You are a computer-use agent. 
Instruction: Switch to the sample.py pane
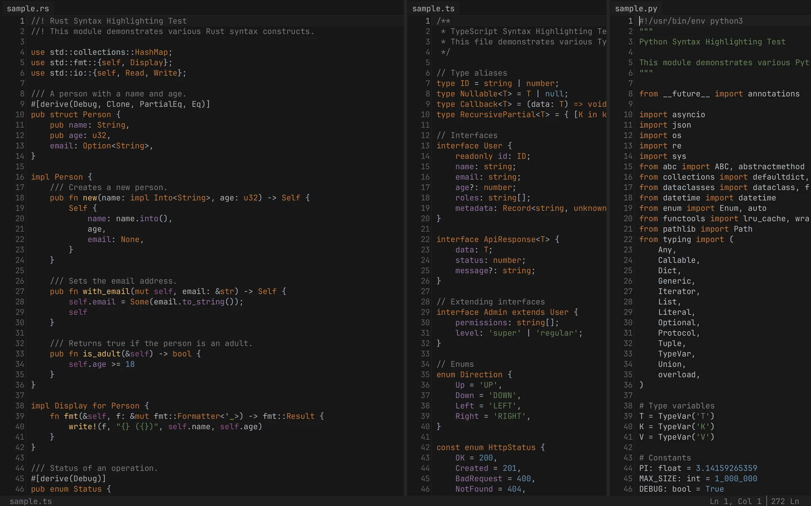pyautogui.click(x=636, y=8)
